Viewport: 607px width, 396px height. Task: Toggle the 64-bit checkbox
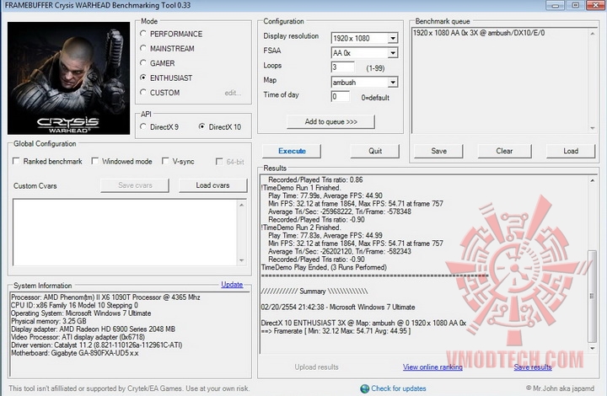pos(219,161)
